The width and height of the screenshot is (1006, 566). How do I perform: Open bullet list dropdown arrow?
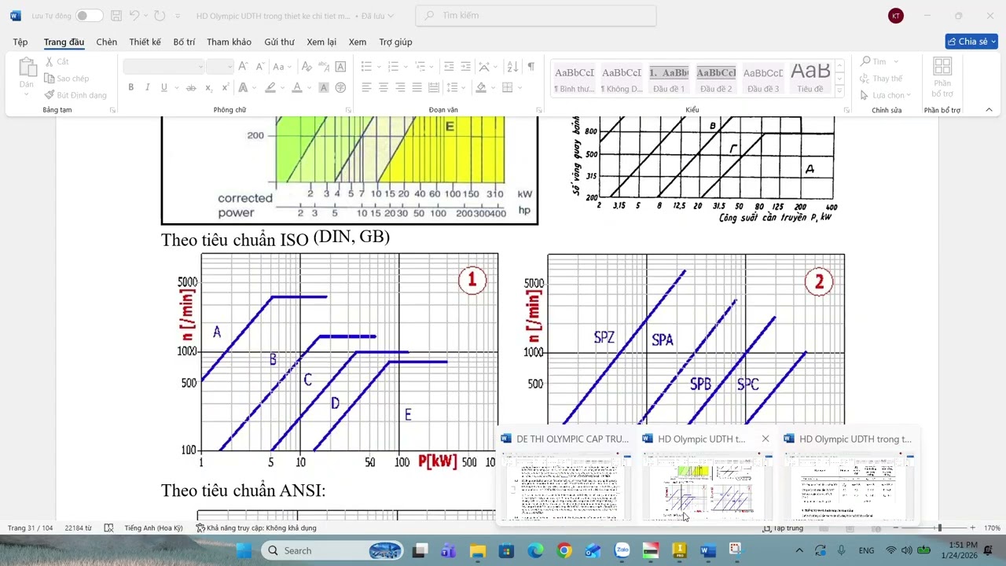[x=380, y=67]
